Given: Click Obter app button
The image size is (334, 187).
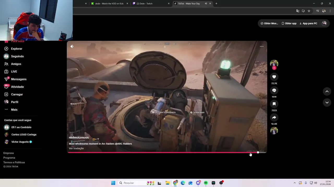Looking at the screenshot, I should point(289,23).
